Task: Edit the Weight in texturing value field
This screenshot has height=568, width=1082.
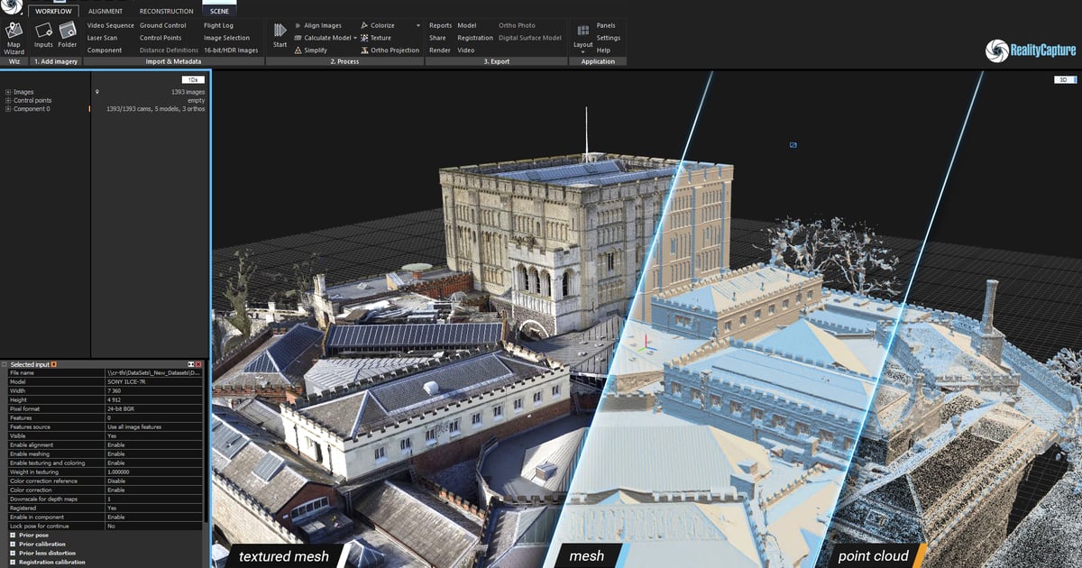Action: (144, 472)
